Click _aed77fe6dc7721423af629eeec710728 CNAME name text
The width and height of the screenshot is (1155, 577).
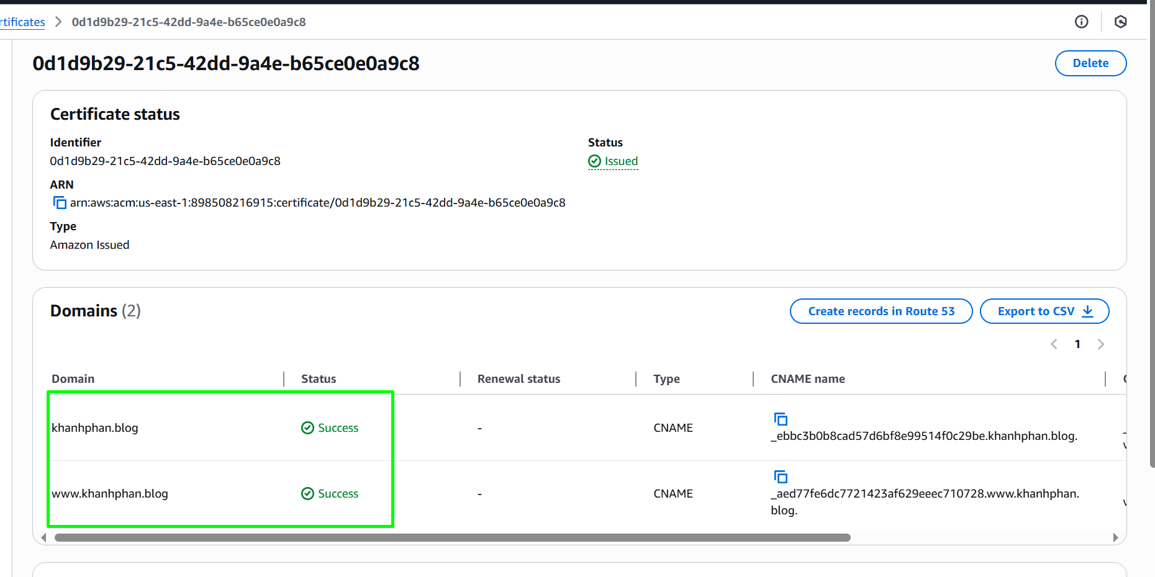(925, 501)
